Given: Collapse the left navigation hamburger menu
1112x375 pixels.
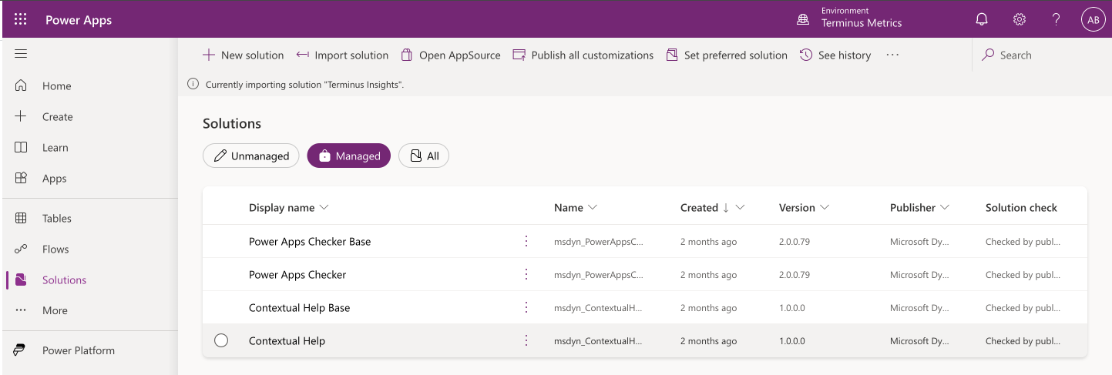Looking at the screenshot, I should click(21, 54).
